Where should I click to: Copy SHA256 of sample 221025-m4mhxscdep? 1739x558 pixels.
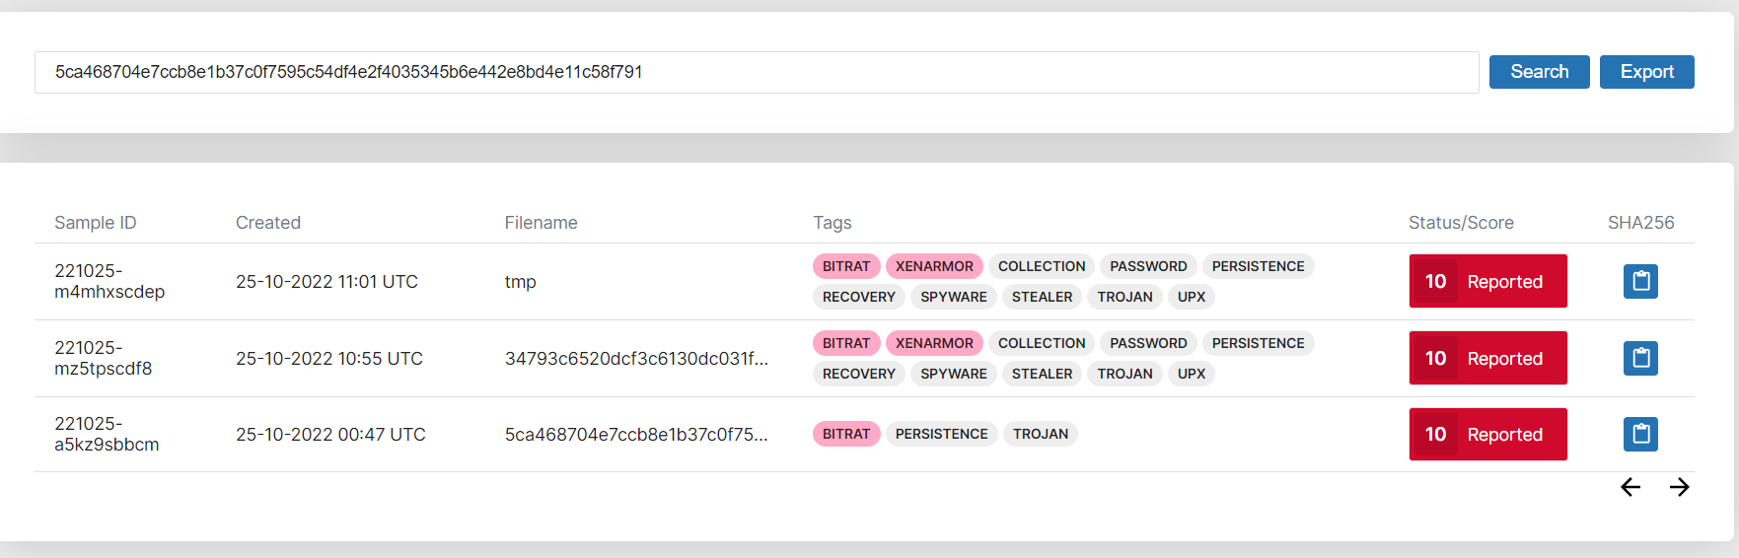coord(1640,282)
